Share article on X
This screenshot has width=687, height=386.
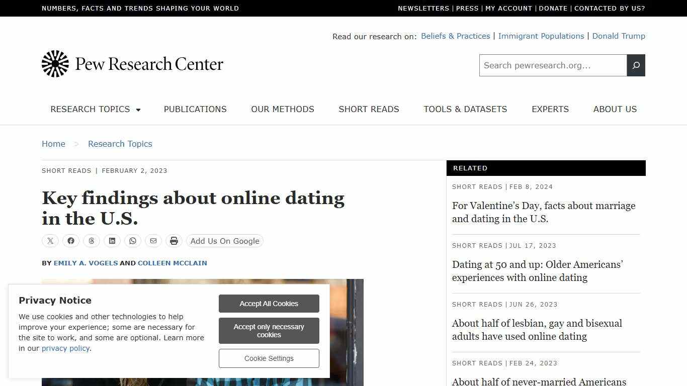(x=50, y=241)
